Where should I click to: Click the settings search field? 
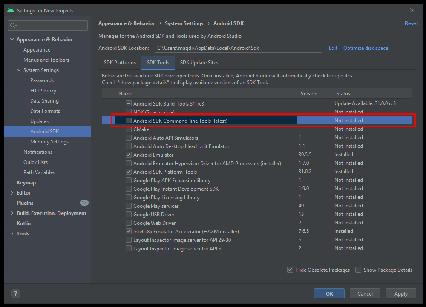pyautogui.click(x=48, y=26)
